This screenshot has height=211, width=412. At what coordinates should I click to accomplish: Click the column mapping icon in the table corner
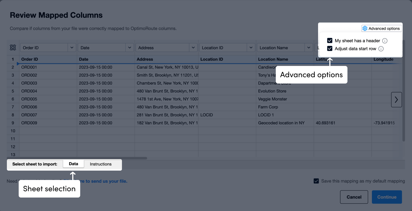[13, 47]
